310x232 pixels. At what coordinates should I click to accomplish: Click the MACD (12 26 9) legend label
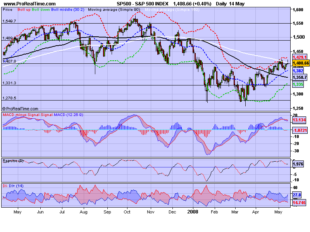tap(69, 115)
